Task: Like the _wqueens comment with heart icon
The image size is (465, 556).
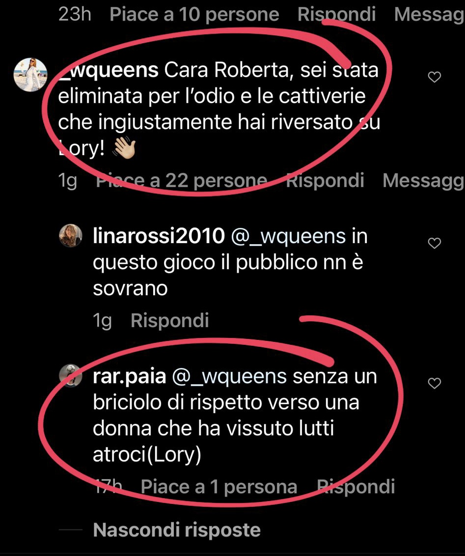Action: (x=434, y=77)
